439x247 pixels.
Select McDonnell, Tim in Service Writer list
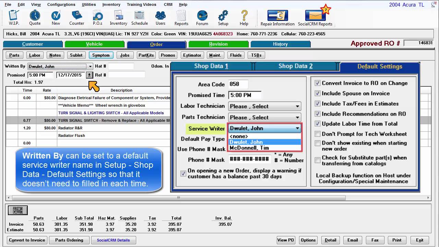[x=249, y=148]
